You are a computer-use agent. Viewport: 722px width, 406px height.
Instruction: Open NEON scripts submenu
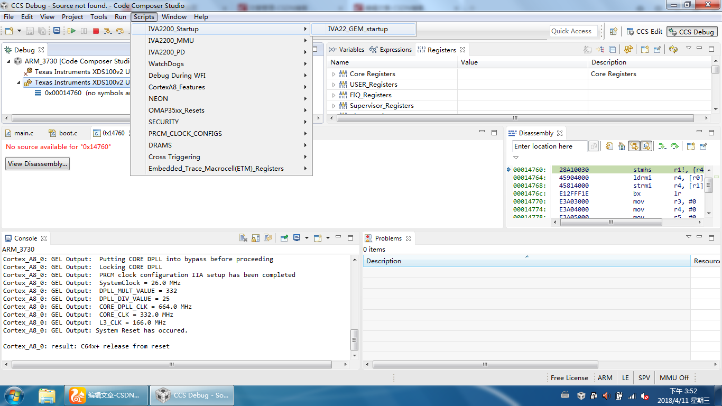pos(221,99)
